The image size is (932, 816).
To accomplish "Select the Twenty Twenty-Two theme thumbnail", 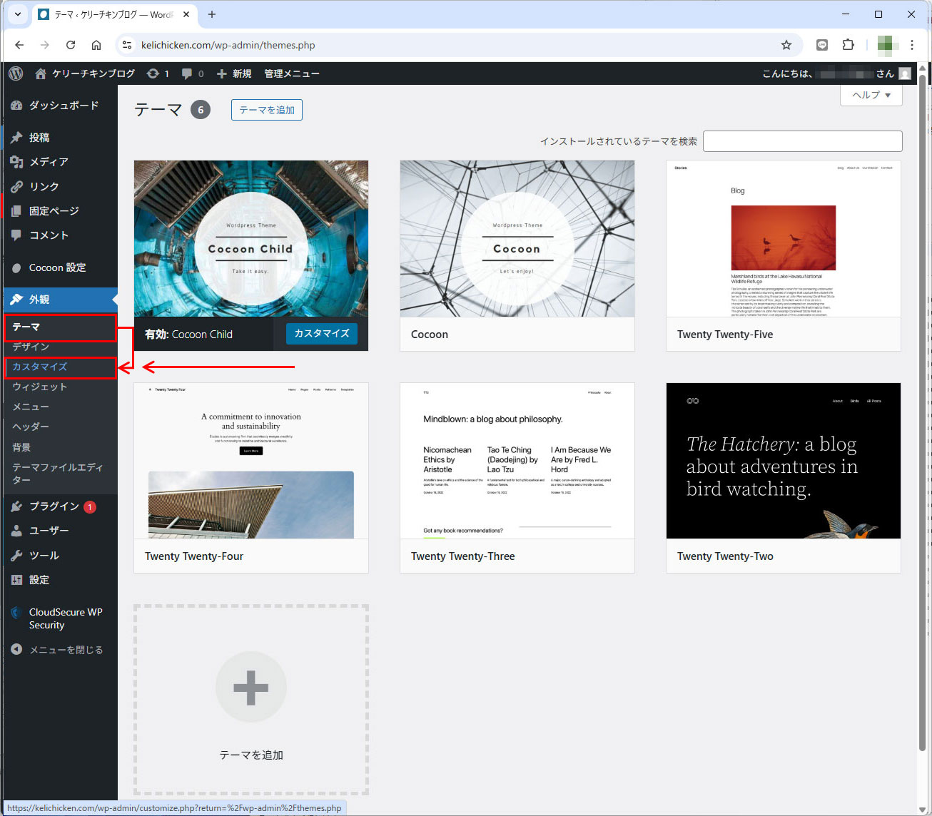I will click(x=784, y=461).
